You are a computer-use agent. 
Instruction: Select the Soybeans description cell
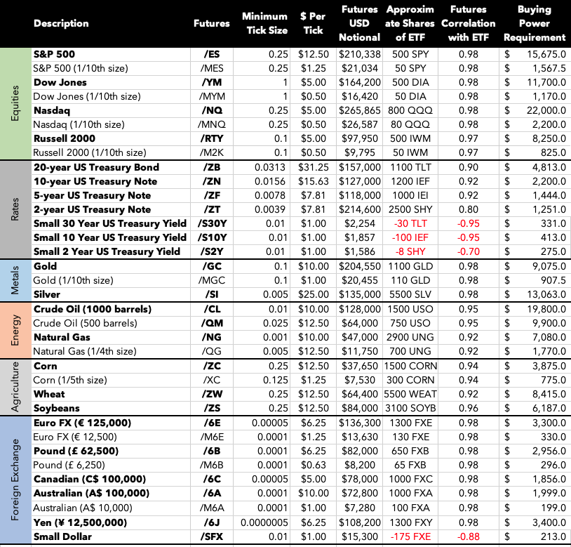click(x=56, y=408)
